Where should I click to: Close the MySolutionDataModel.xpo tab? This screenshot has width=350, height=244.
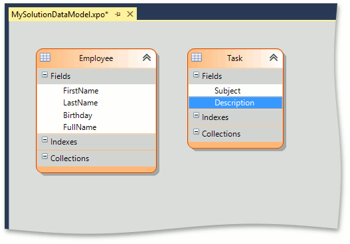(130, 15)
